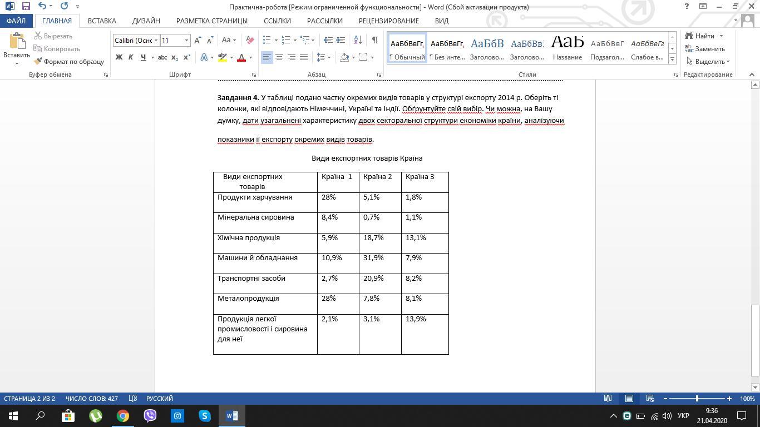Click the vertical scrollbar thumb
The image size is (760, 427).
755,340
